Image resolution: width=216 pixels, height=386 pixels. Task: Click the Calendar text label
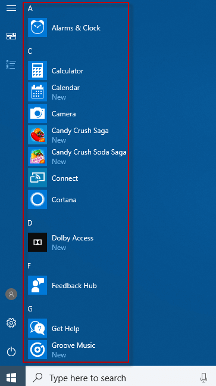pyautogui.click(x=65, y=88)
